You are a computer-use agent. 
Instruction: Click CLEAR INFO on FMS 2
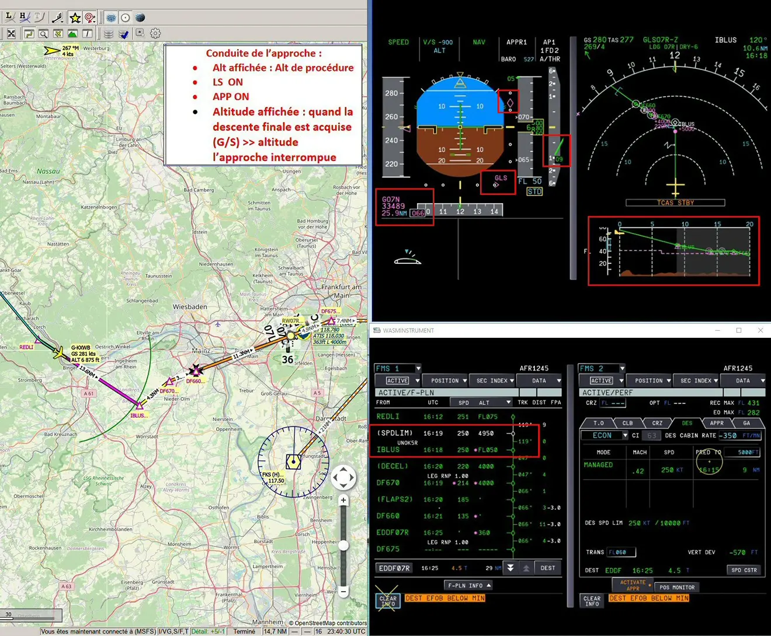pos(592,601)
